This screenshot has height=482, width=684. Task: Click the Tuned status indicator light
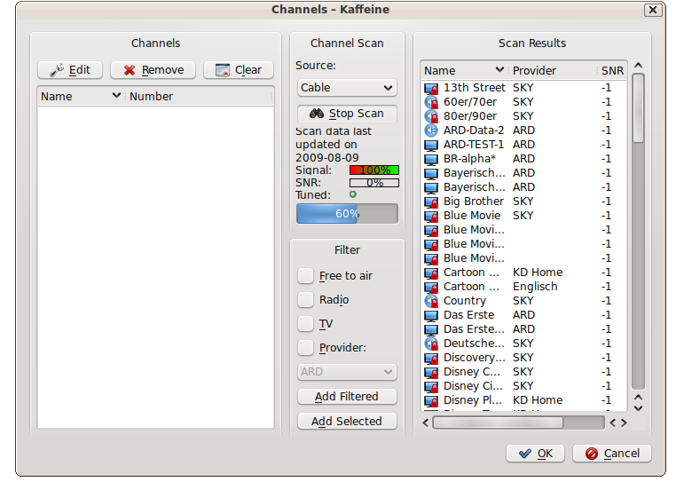(x=353, y=194)
